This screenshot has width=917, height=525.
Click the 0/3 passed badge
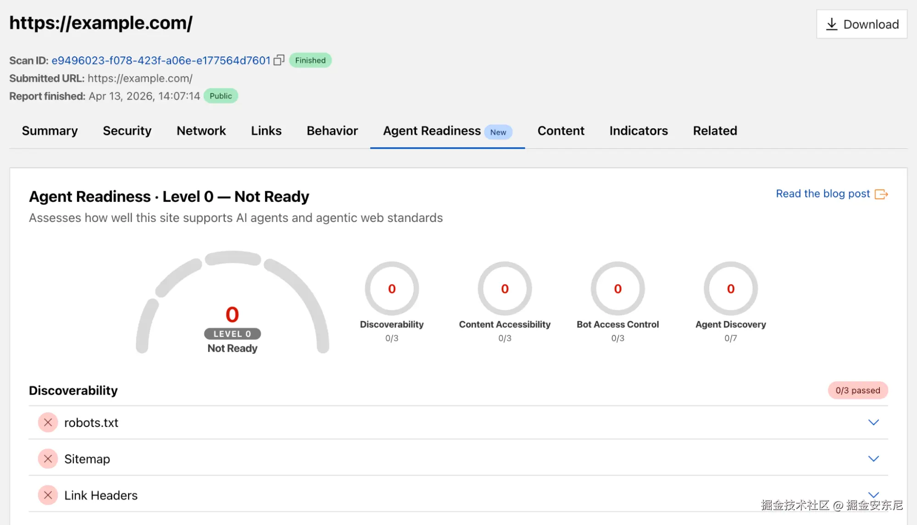click(857, 390)
